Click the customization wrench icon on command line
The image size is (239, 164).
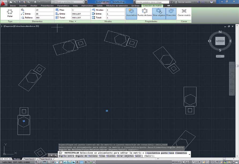point(56,155)
